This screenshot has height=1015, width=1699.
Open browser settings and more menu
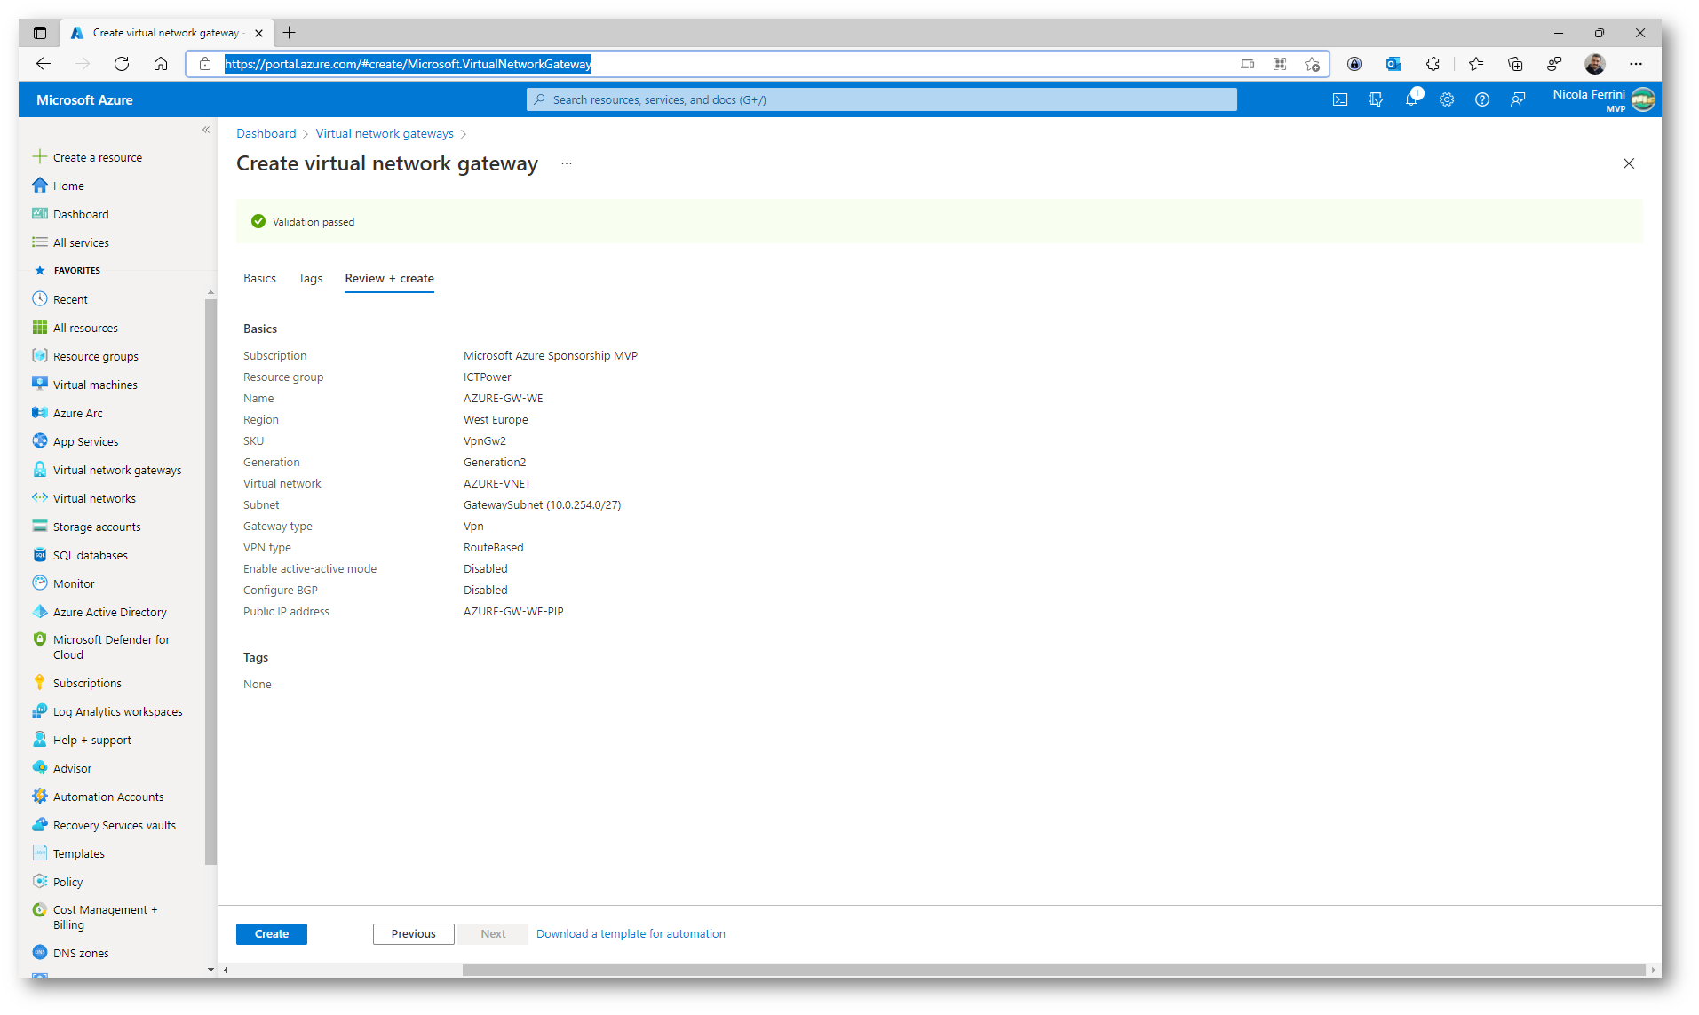tap(1636, 64)
